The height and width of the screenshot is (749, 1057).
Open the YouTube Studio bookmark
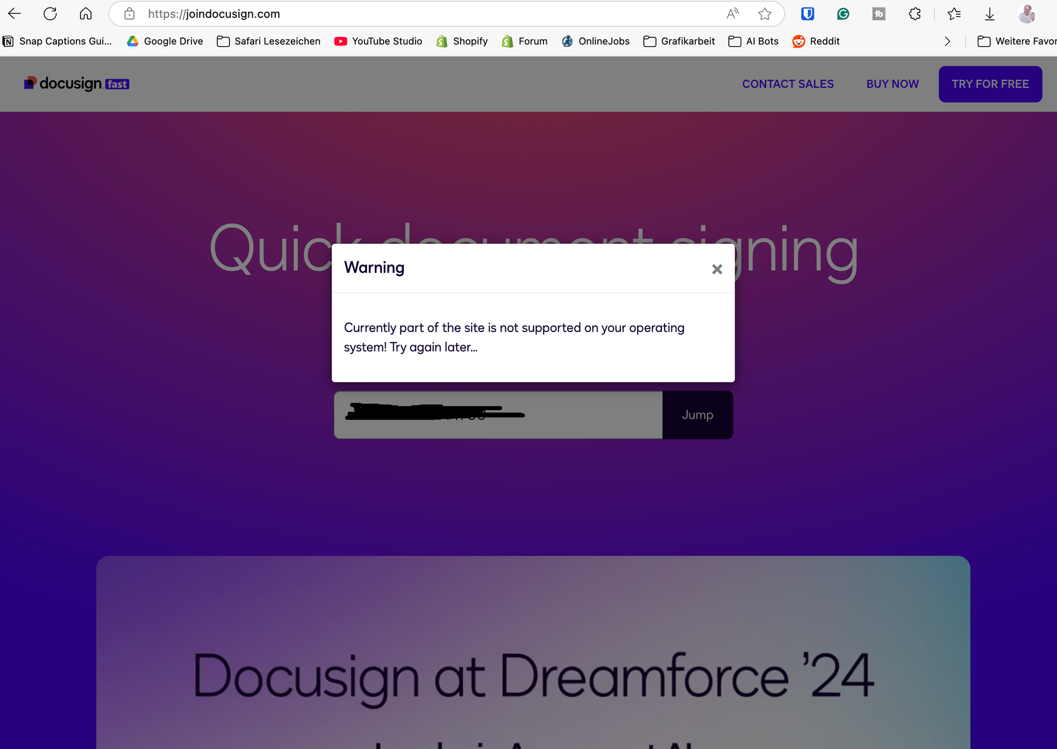[378, 41]
